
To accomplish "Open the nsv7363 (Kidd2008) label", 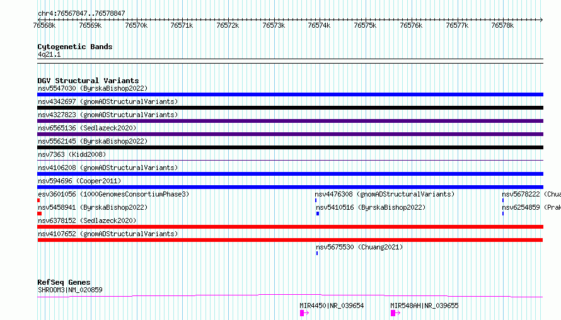I will click(72, 154).
